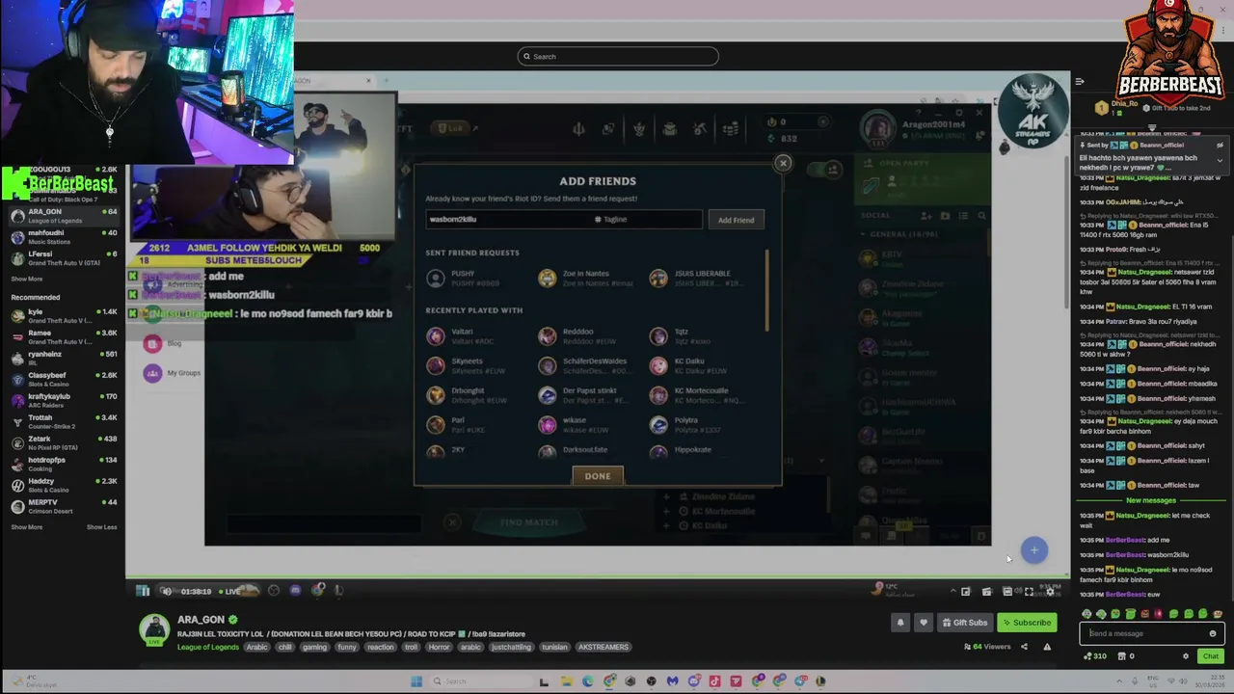
Task: Click the blue plus floating button
Action: tap(1033, 550)
